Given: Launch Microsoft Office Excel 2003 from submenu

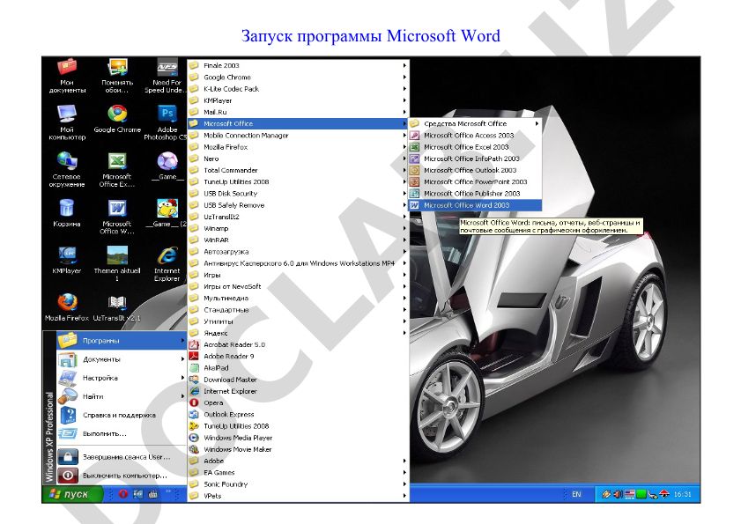Looking at the screenshot, I should 475,147.
